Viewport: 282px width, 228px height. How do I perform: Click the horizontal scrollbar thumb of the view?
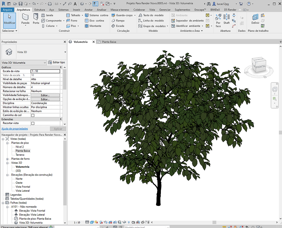[214, 222]
